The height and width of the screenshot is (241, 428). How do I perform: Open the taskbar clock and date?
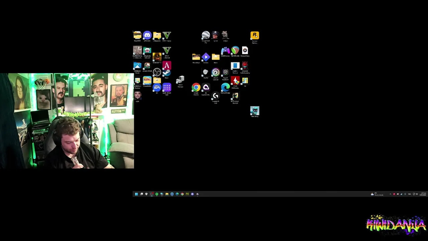[x=423, y=194]
